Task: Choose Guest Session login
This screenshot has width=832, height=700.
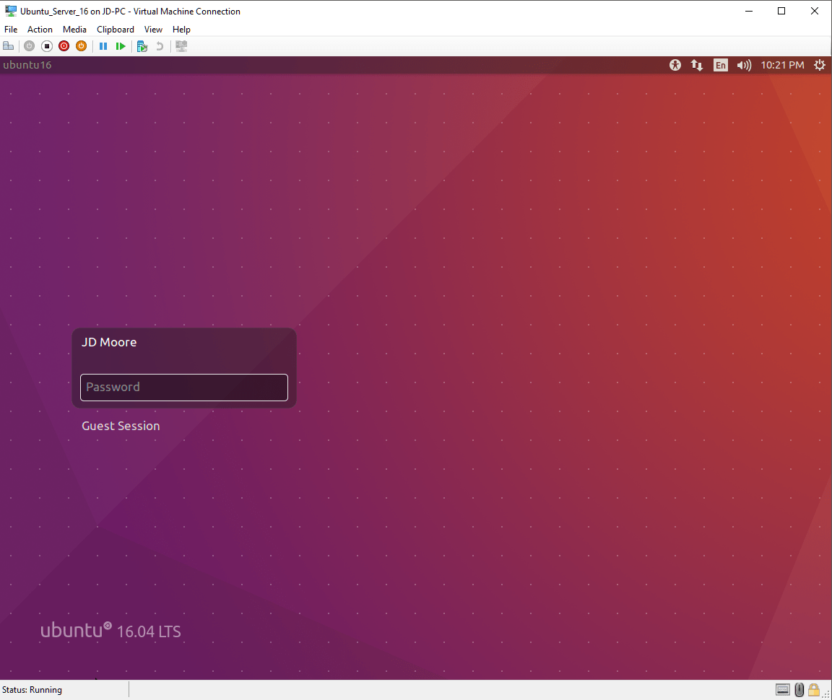Action: [x=121, y=426]
